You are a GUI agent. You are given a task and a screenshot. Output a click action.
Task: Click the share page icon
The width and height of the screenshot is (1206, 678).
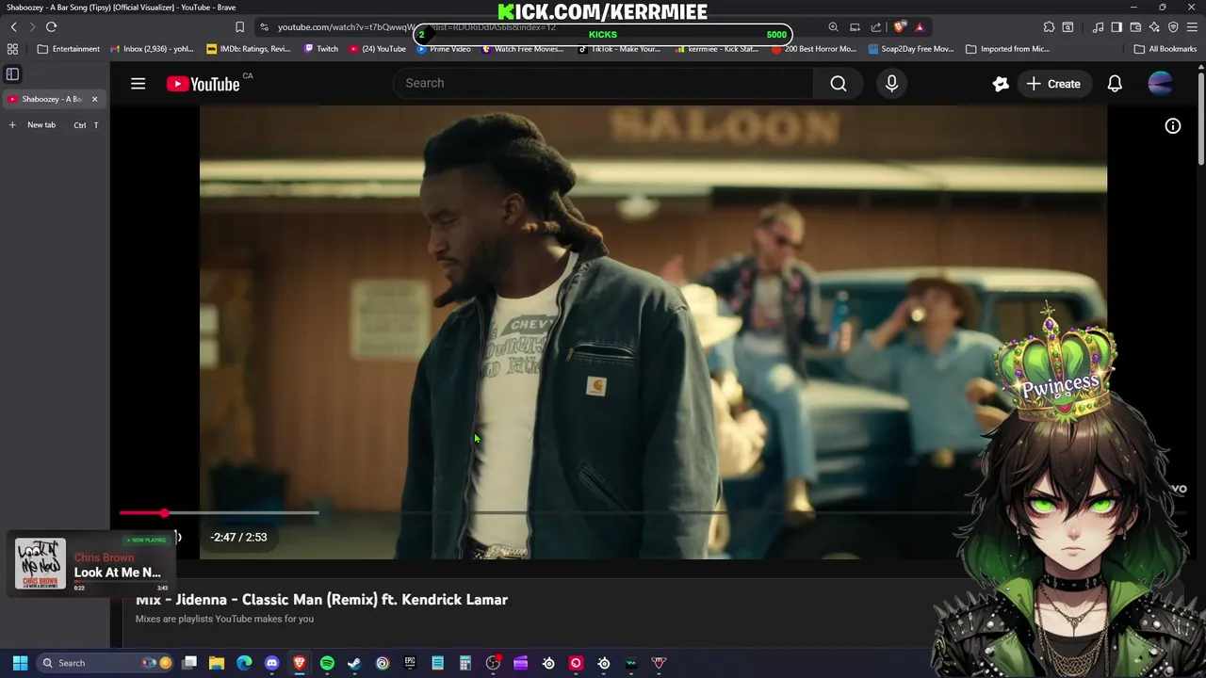[876, 27]
